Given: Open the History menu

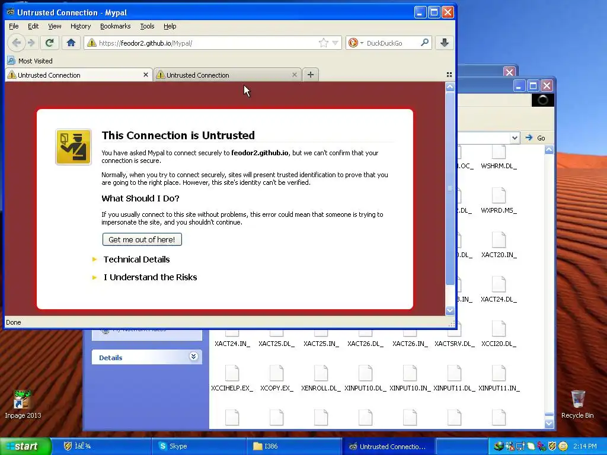Looking at the screenshot, I should pos(81,26).
